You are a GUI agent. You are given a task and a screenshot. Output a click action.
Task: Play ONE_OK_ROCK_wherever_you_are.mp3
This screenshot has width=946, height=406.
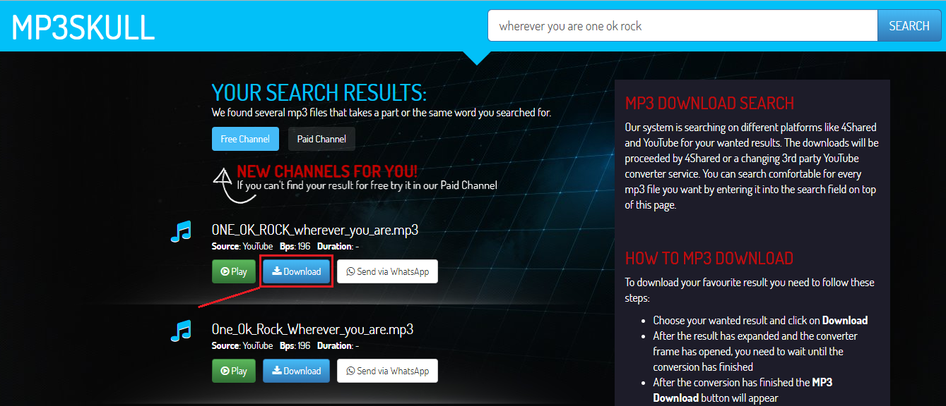click(x=234, y=271)
